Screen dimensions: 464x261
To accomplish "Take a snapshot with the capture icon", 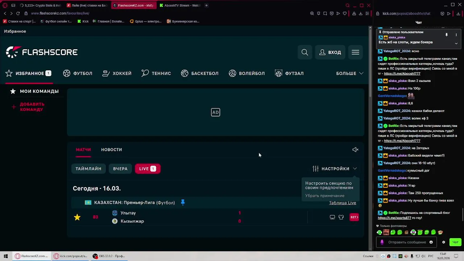I will pos(325,13).
